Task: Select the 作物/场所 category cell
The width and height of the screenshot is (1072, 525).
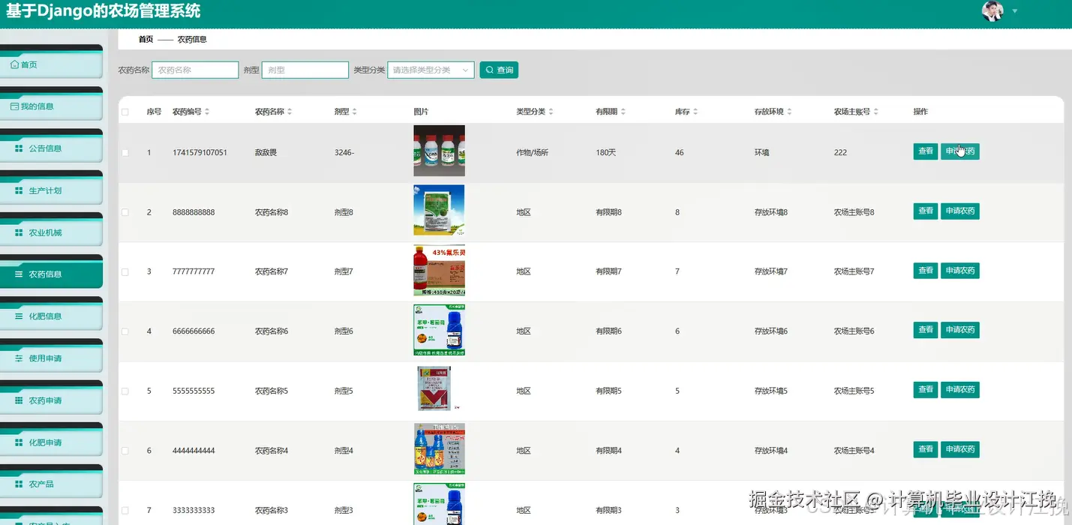Action: pos(533,153)
